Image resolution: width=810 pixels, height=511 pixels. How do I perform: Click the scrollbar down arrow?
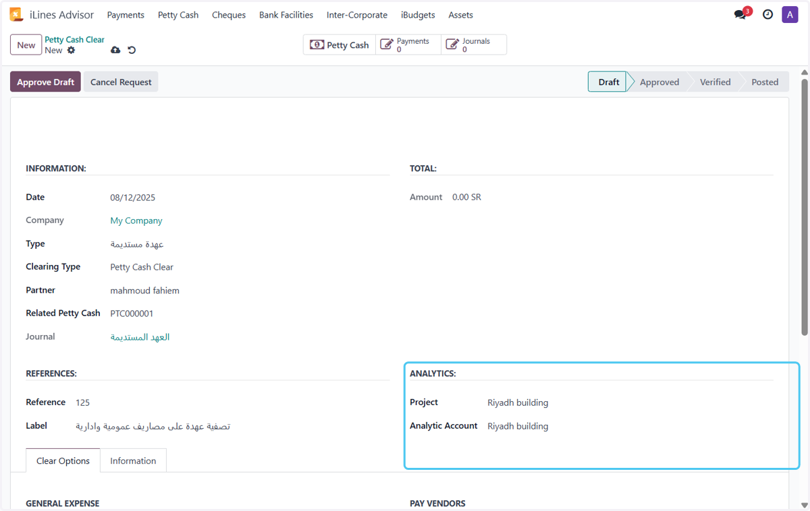(804, 505)
